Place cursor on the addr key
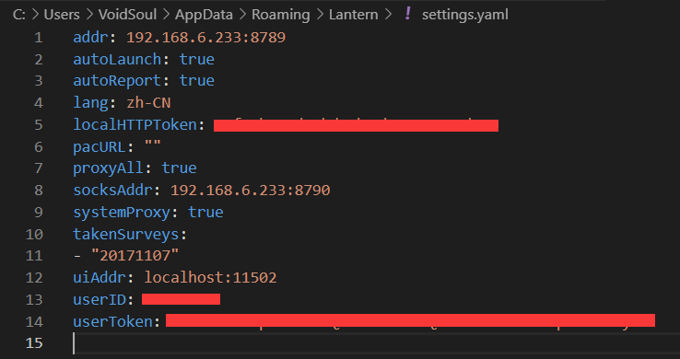The height and width of the screenshot is (359, 680). 90,38
